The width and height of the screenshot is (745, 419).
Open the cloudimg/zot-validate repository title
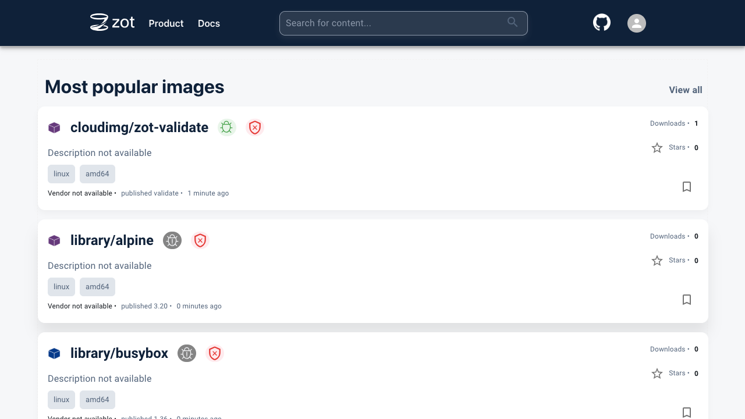139,127
